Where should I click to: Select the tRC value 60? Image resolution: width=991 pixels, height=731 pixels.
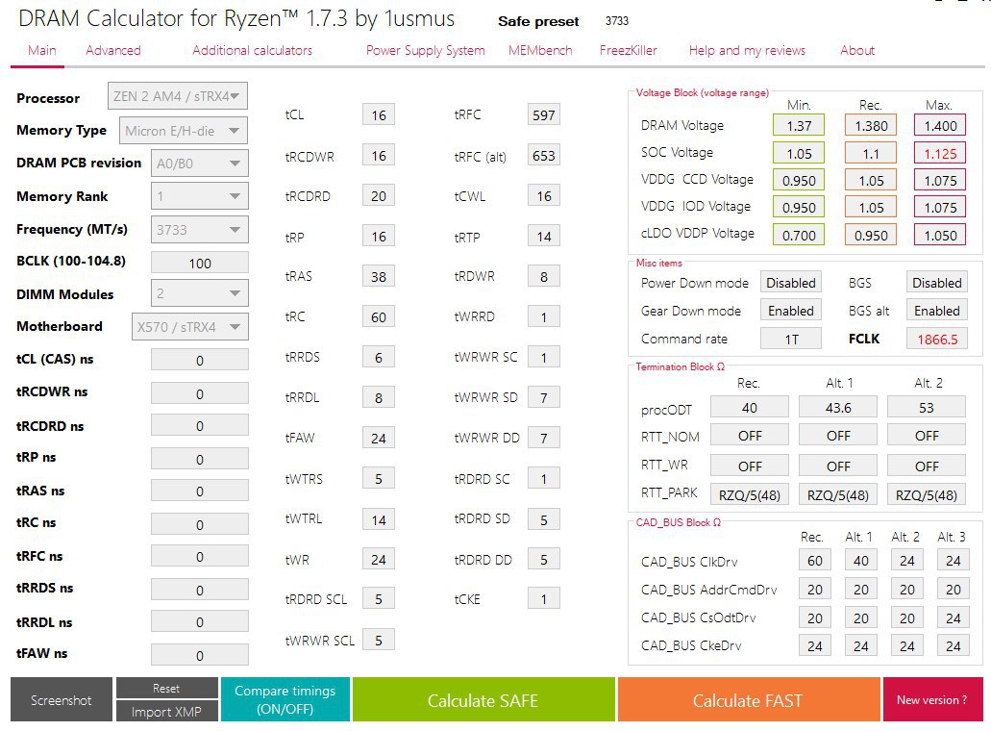pyautogui.click(x=379, y=316)
